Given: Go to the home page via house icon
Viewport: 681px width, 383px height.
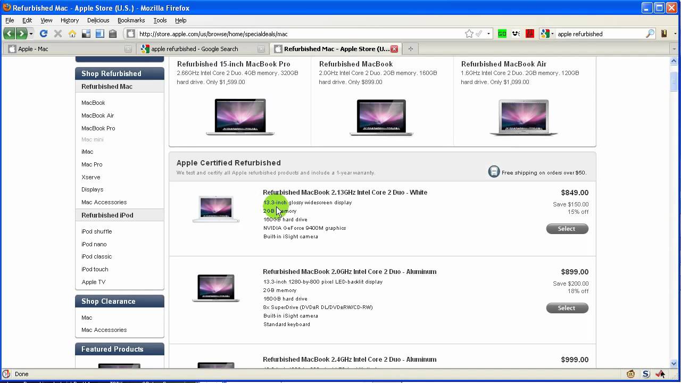Looking at the screenshot, I should [72, 34].
